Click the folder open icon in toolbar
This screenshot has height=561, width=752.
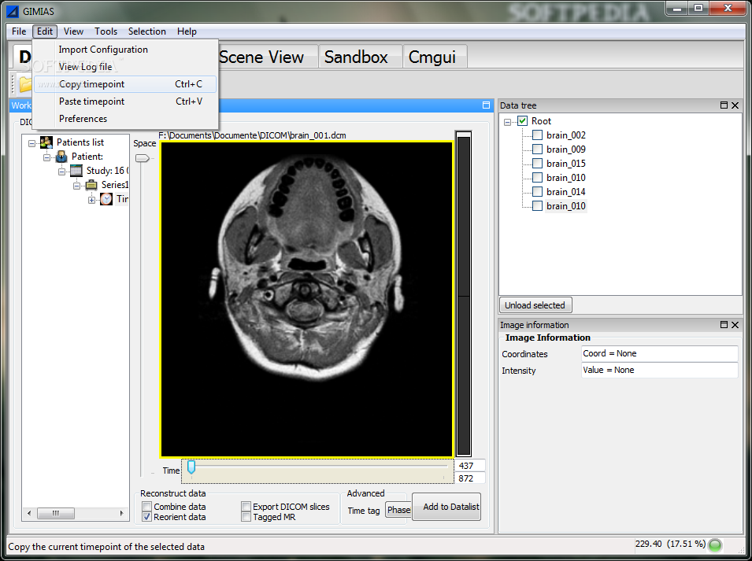tap(25, 84)
